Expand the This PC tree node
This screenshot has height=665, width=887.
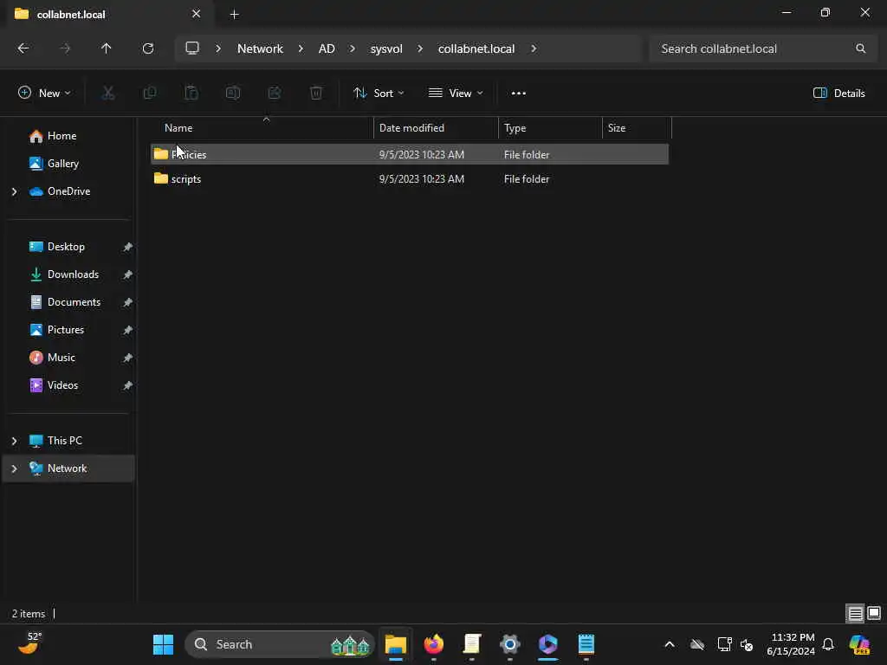[15, 441]
